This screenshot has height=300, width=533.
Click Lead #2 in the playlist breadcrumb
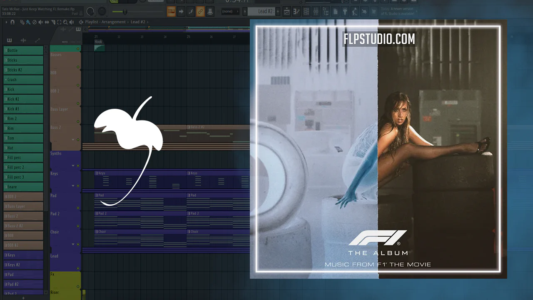[138, 22]
